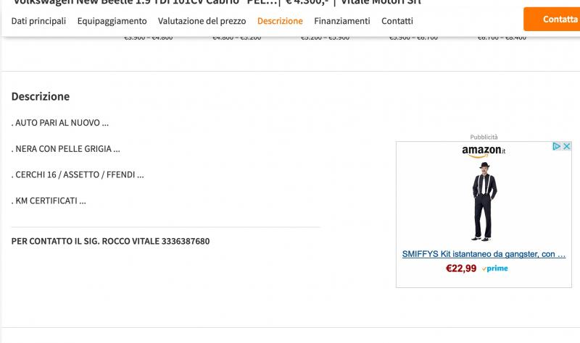Close the Amazon ad

click(566, 146)
